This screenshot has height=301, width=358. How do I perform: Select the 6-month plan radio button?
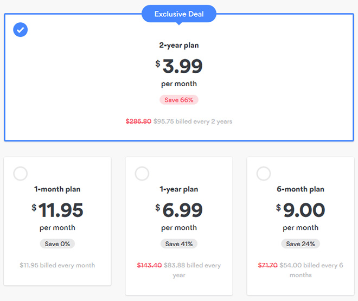pyautogui.click(x=263, y=174)
